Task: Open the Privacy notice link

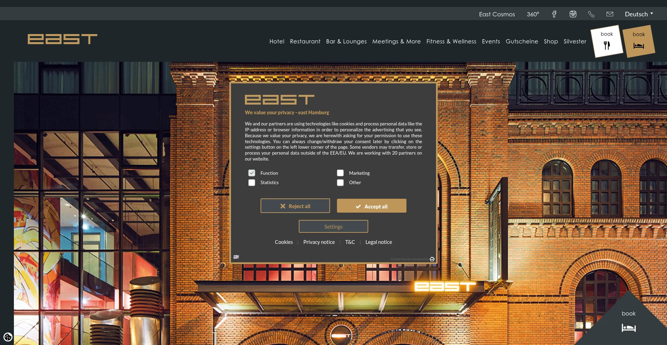Action: coord(319,242)
